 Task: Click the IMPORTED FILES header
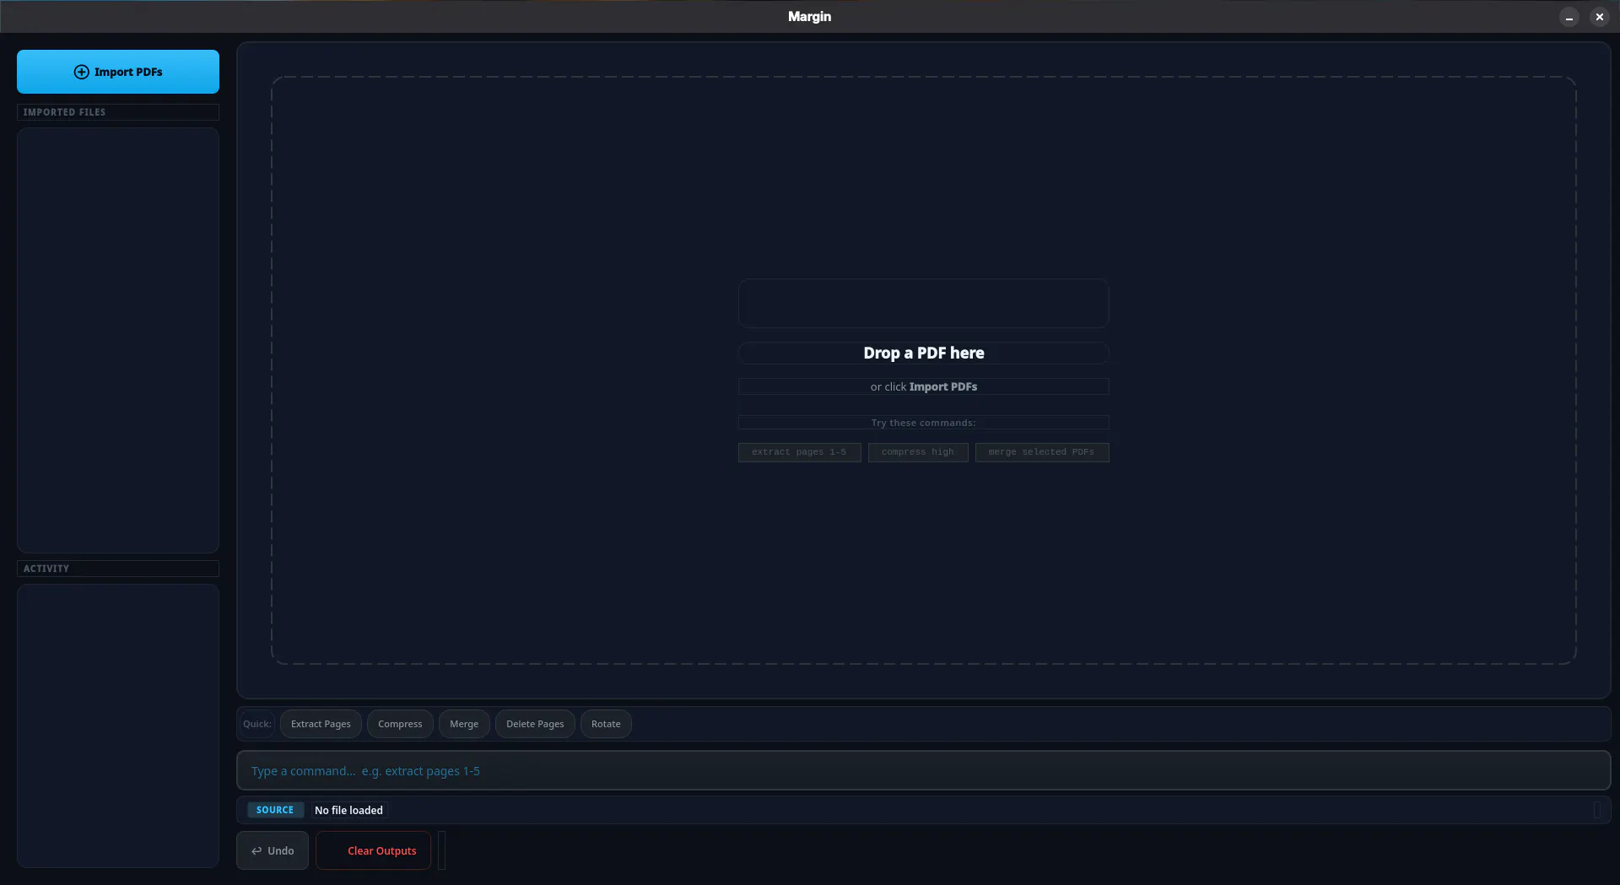[x=118, y=112]
